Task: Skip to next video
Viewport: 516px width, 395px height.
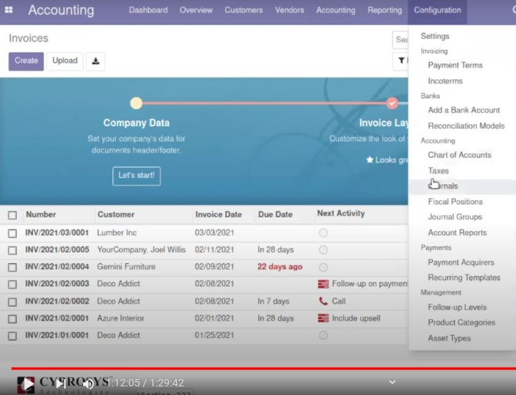Action: (x=60, y=383)
